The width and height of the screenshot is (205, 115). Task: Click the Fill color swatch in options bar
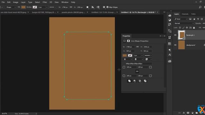coord(23,7)
